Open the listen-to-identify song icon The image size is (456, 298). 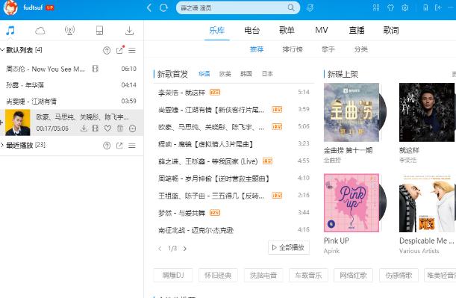click(x=310, y=8)
